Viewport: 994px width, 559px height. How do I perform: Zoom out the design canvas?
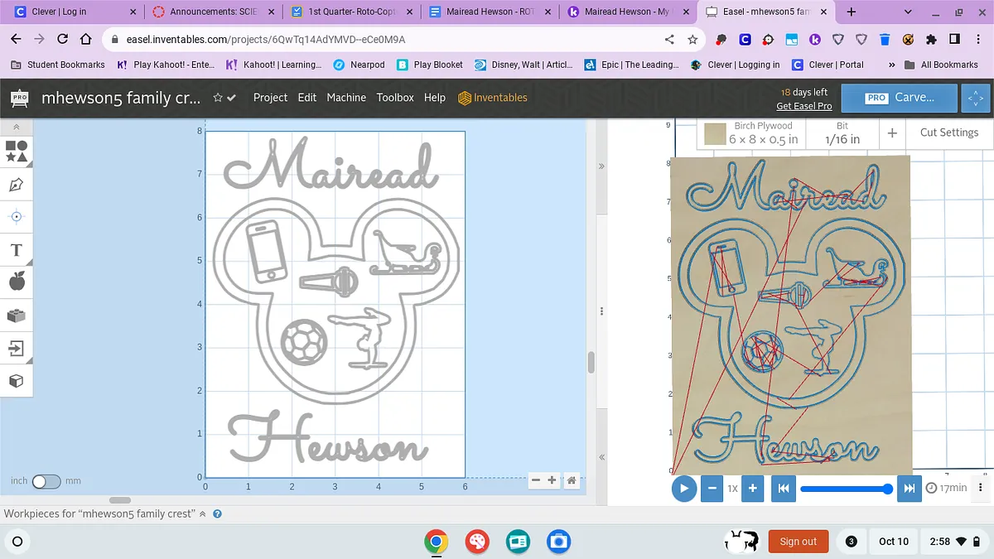click(x=537, y=480)
